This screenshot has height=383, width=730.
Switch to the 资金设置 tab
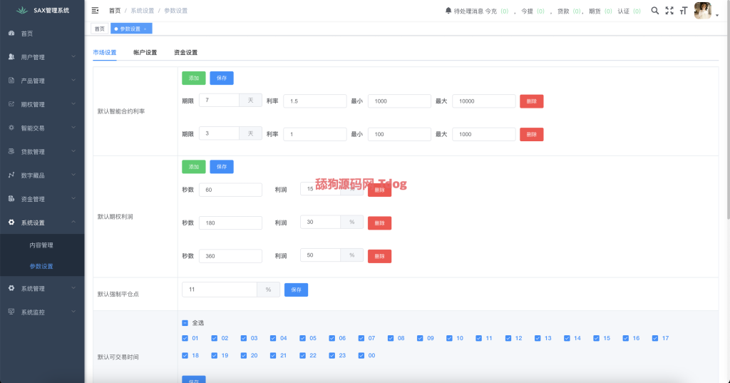coord(185,53)
